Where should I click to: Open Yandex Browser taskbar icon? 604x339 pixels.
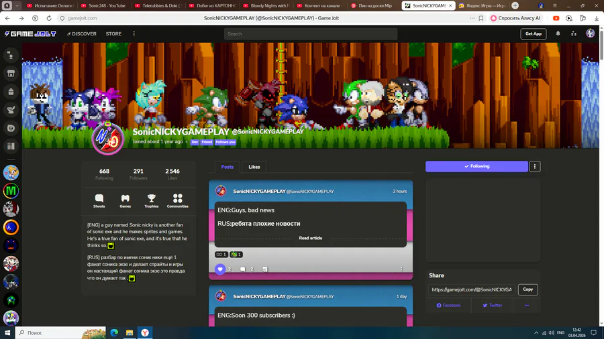[x=145, y=332]
